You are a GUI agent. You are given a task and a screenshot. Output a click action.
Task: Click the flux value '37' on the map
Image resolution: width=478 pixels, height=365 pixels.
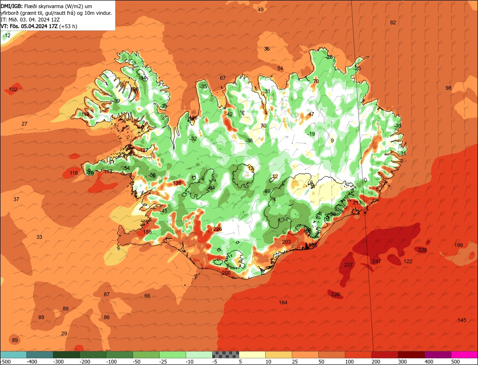16,199
